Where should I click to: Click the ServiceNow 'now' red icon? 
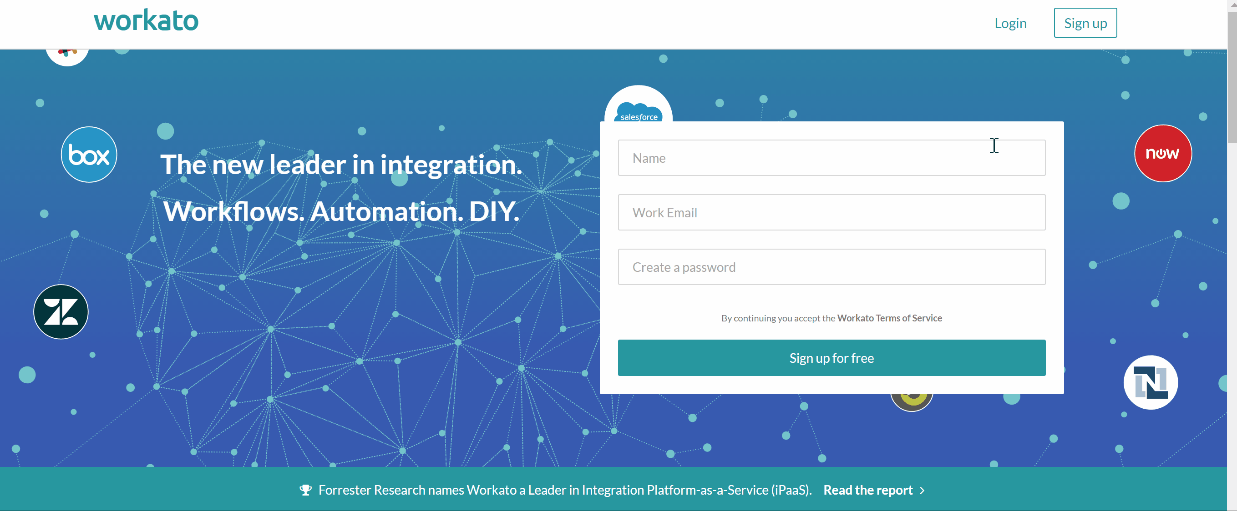[1162, 154]
